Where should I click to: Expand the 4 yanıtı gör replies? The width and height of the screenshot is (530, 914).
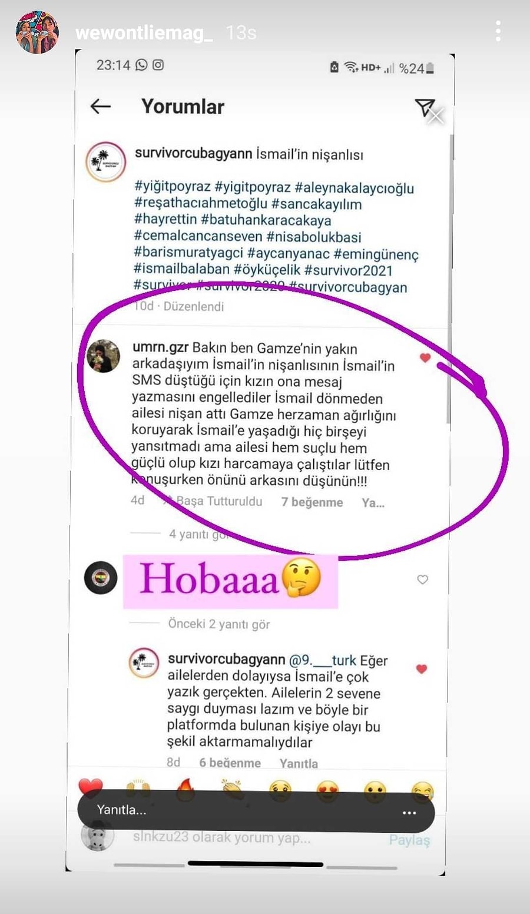[198, 534]
